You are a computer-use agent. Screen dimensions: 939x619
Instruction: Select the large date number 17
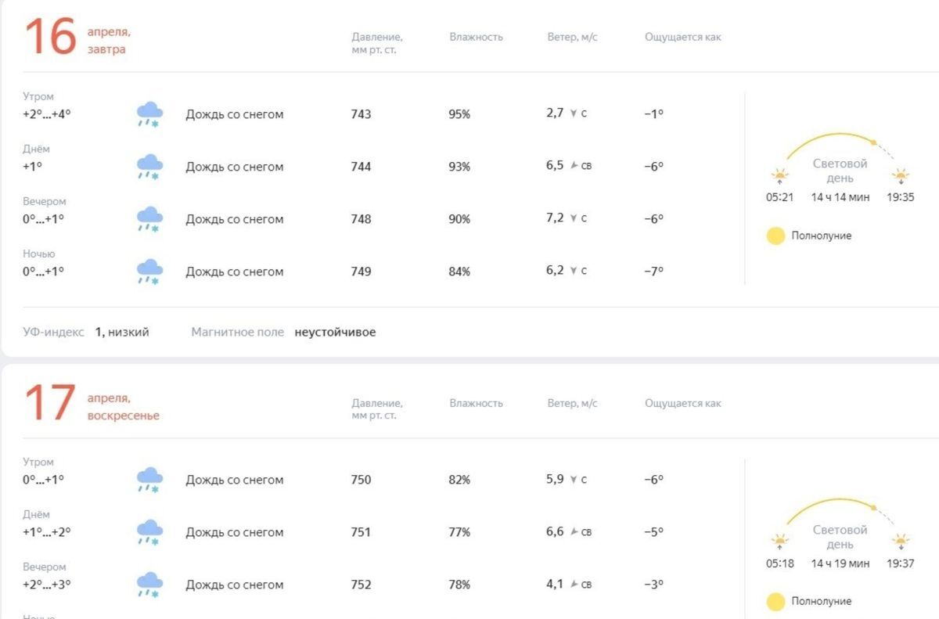(50, 403)
